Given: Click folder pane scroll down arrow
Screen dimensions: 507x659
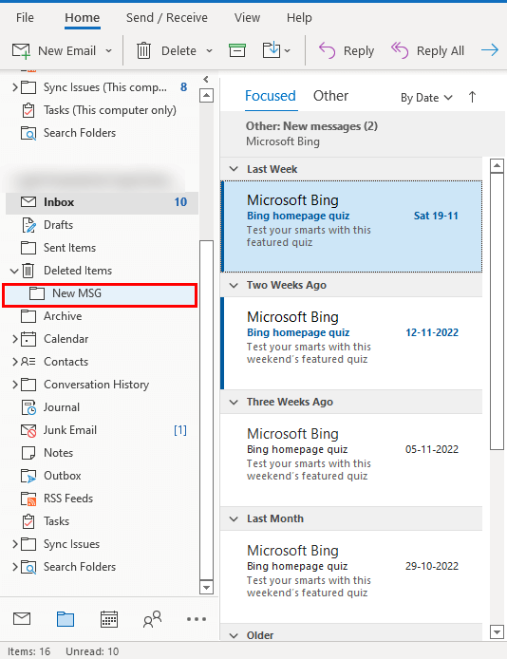Looking at the screenshot, I should coord(206,587).
